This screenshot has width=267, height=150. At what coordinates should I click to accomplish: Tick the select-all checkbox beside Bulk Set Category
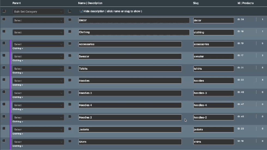(4, 11)
